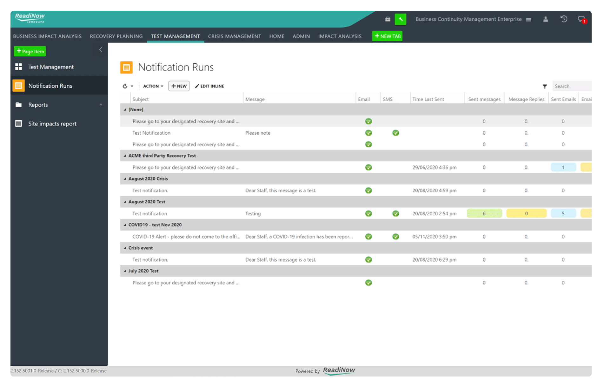Collapse the COVID19 - test Nov 2020 group
This screenshot has height=388, width=604.
[x=125, y=225]
